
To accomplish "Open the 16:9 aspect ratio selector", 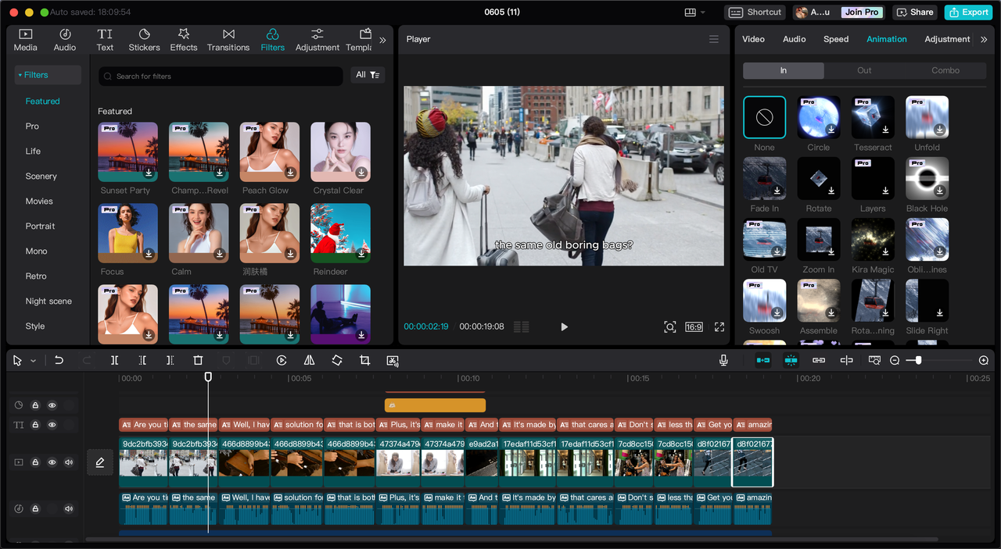I will click(x=694, y=326).
